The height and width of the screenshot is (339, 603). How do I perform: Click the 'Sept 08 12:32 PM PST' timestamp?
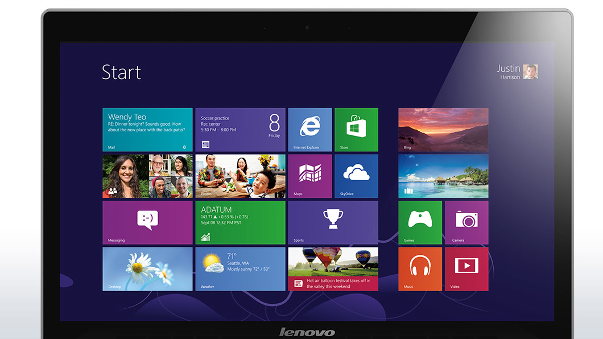(x=221, y=222)
